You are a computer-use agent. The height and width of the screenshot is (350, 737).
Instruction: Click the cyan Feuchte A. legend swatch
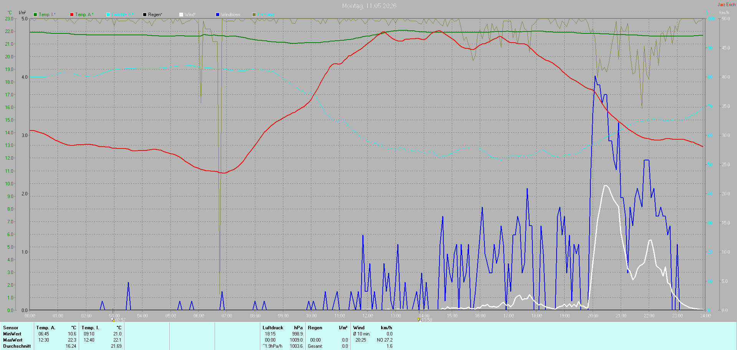click(108, 15)
